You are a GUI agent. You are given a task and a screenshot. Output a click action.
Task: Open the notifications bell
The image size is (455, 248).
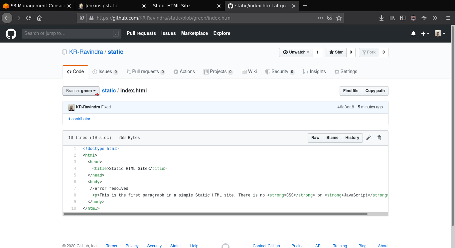coord(413,34)
